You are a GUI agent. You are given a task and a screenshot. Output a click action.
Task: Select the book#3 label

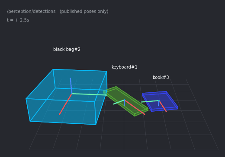tap(161, 77)
